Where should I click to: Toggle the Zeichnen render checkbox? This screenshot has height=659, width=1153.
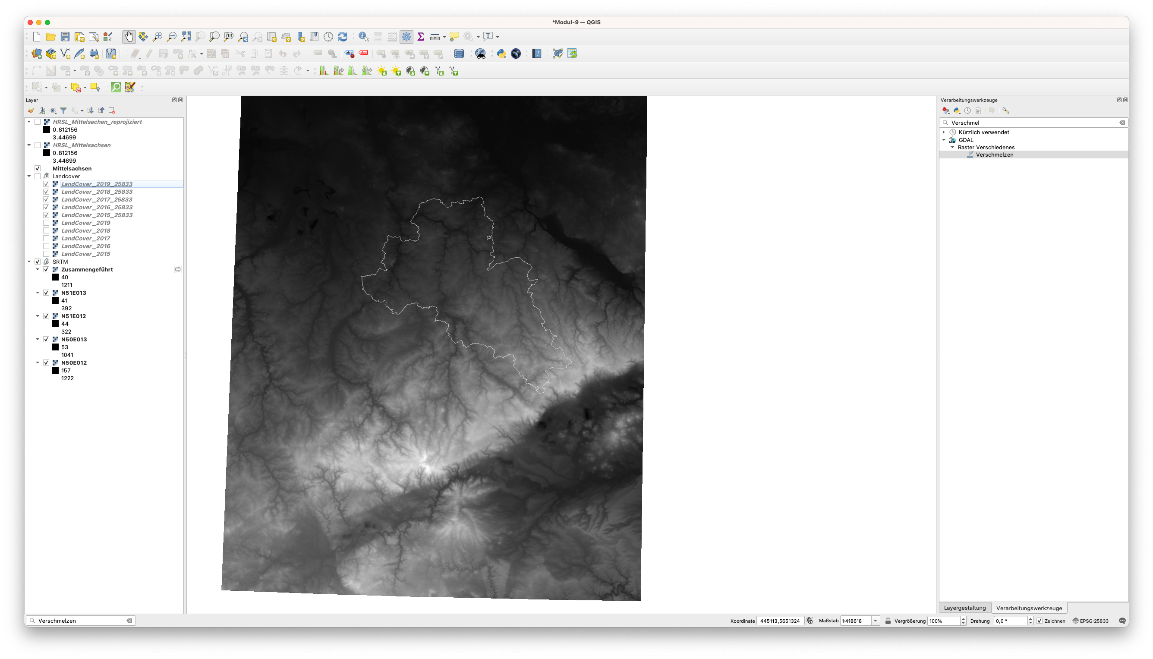click(x=1040, y=621)
